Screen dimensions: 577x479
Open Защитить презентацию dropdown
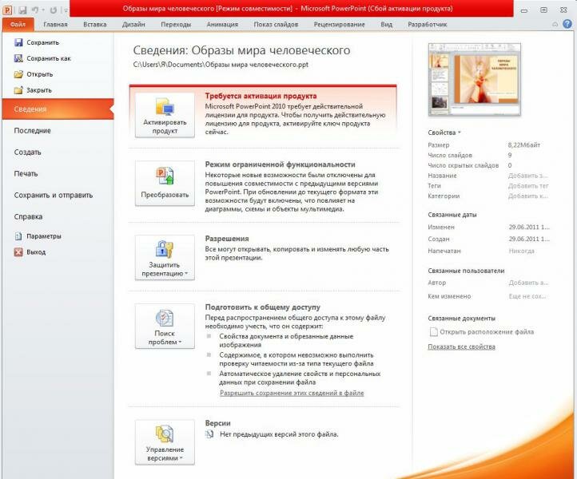[x=165, y=257]
